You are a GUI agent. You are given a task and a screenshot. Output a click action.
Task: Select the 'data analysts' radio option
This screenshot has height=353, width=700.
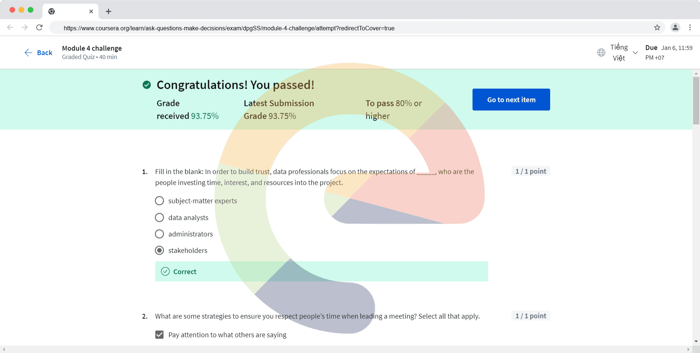coord(159,218)
